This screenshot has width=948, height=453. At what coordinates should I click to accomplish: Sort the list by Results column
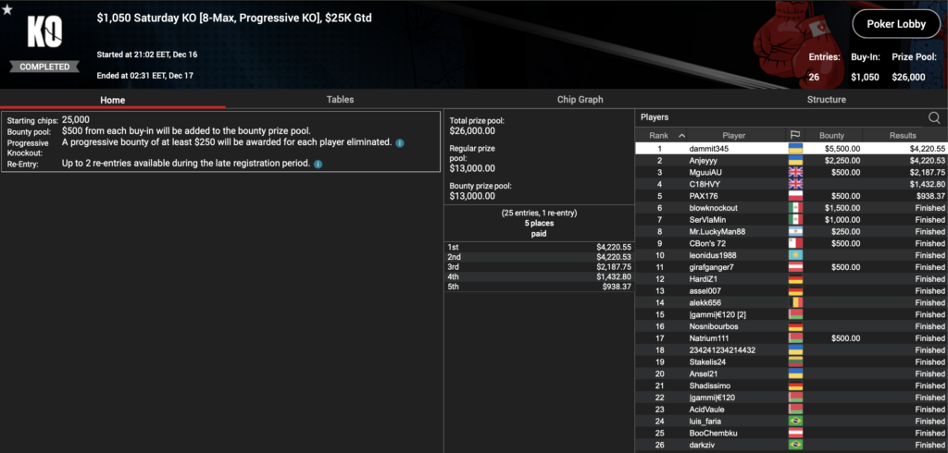click(903, 135)
